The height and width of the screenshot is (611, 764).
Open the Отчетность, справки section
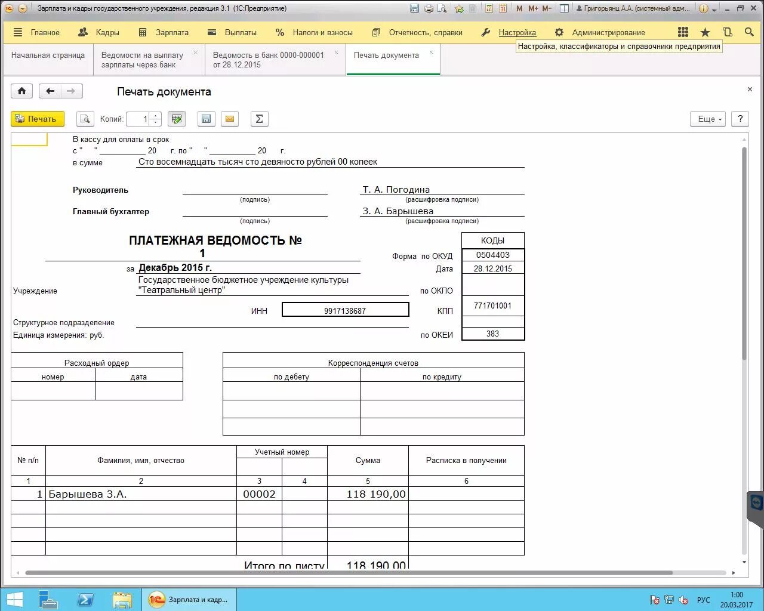tap(417, 32)
